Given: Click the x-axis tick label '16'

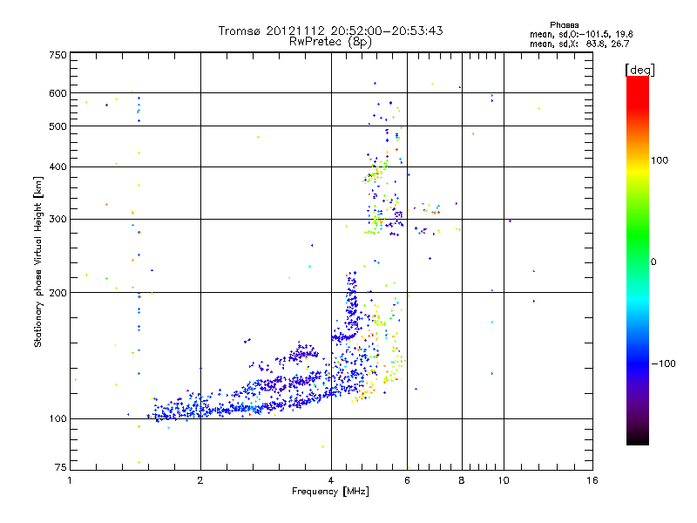Looking at the screenshot, I should (592, 480).
